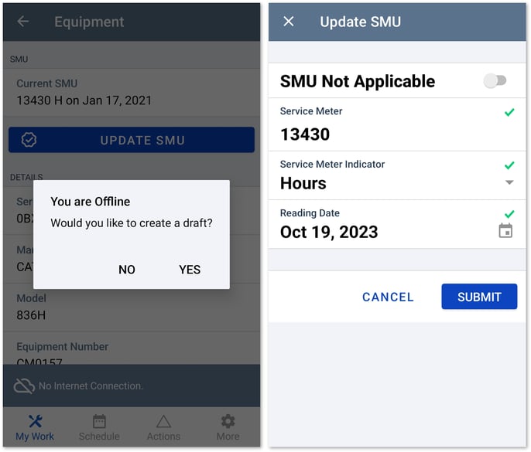The height and width of the screenshot is (452, 531).
Task: Click the checkmark badge on Update SMU
Action: point(29,140)
